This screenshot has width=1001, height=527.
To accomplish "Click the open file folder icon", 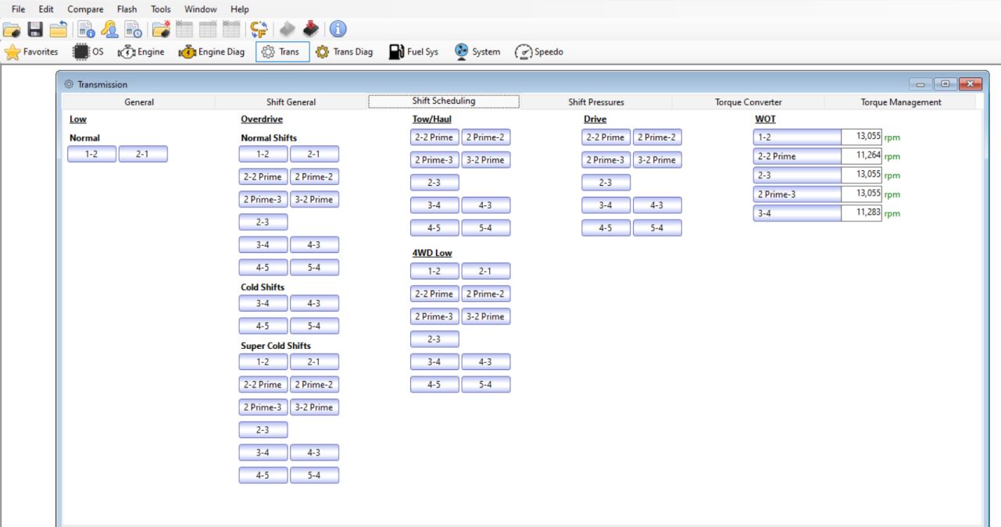I will coord(11,30).
